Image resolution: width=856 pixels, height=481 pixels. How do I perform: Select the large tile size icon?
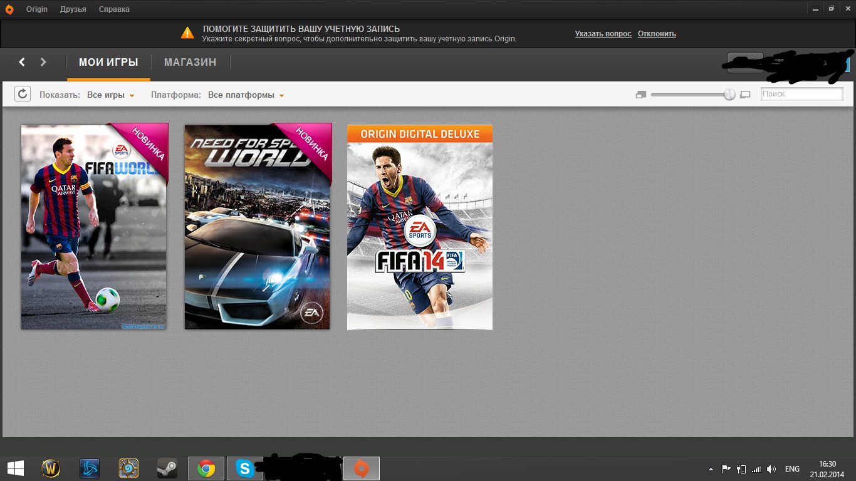745,95
